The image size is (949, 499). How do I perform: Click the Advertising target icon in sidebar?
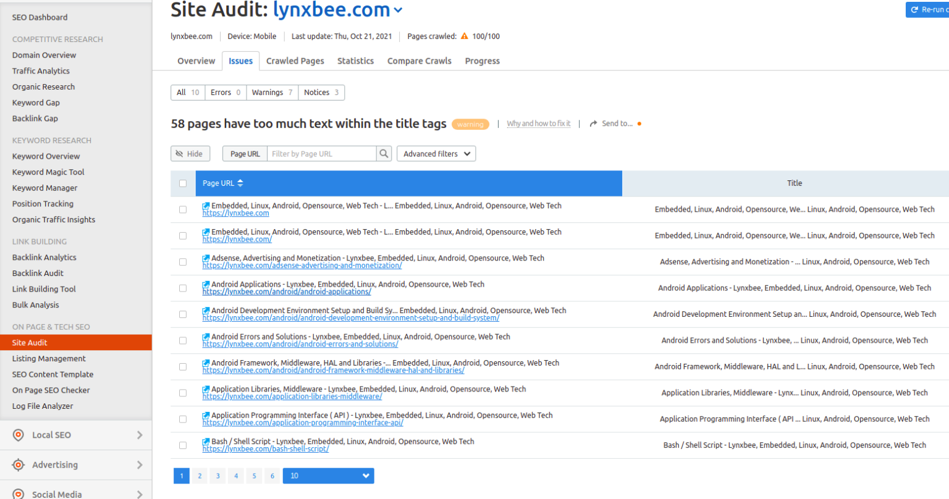click(x=19, y=464)
